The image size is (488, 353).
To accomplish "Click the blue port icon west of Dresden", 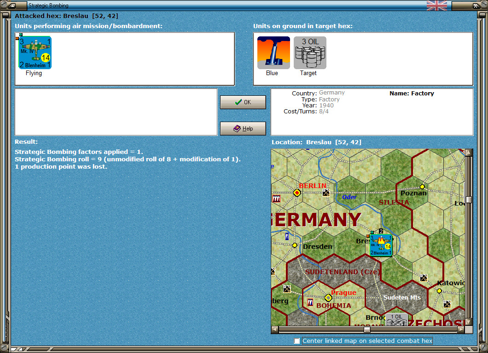I will 287,236.
